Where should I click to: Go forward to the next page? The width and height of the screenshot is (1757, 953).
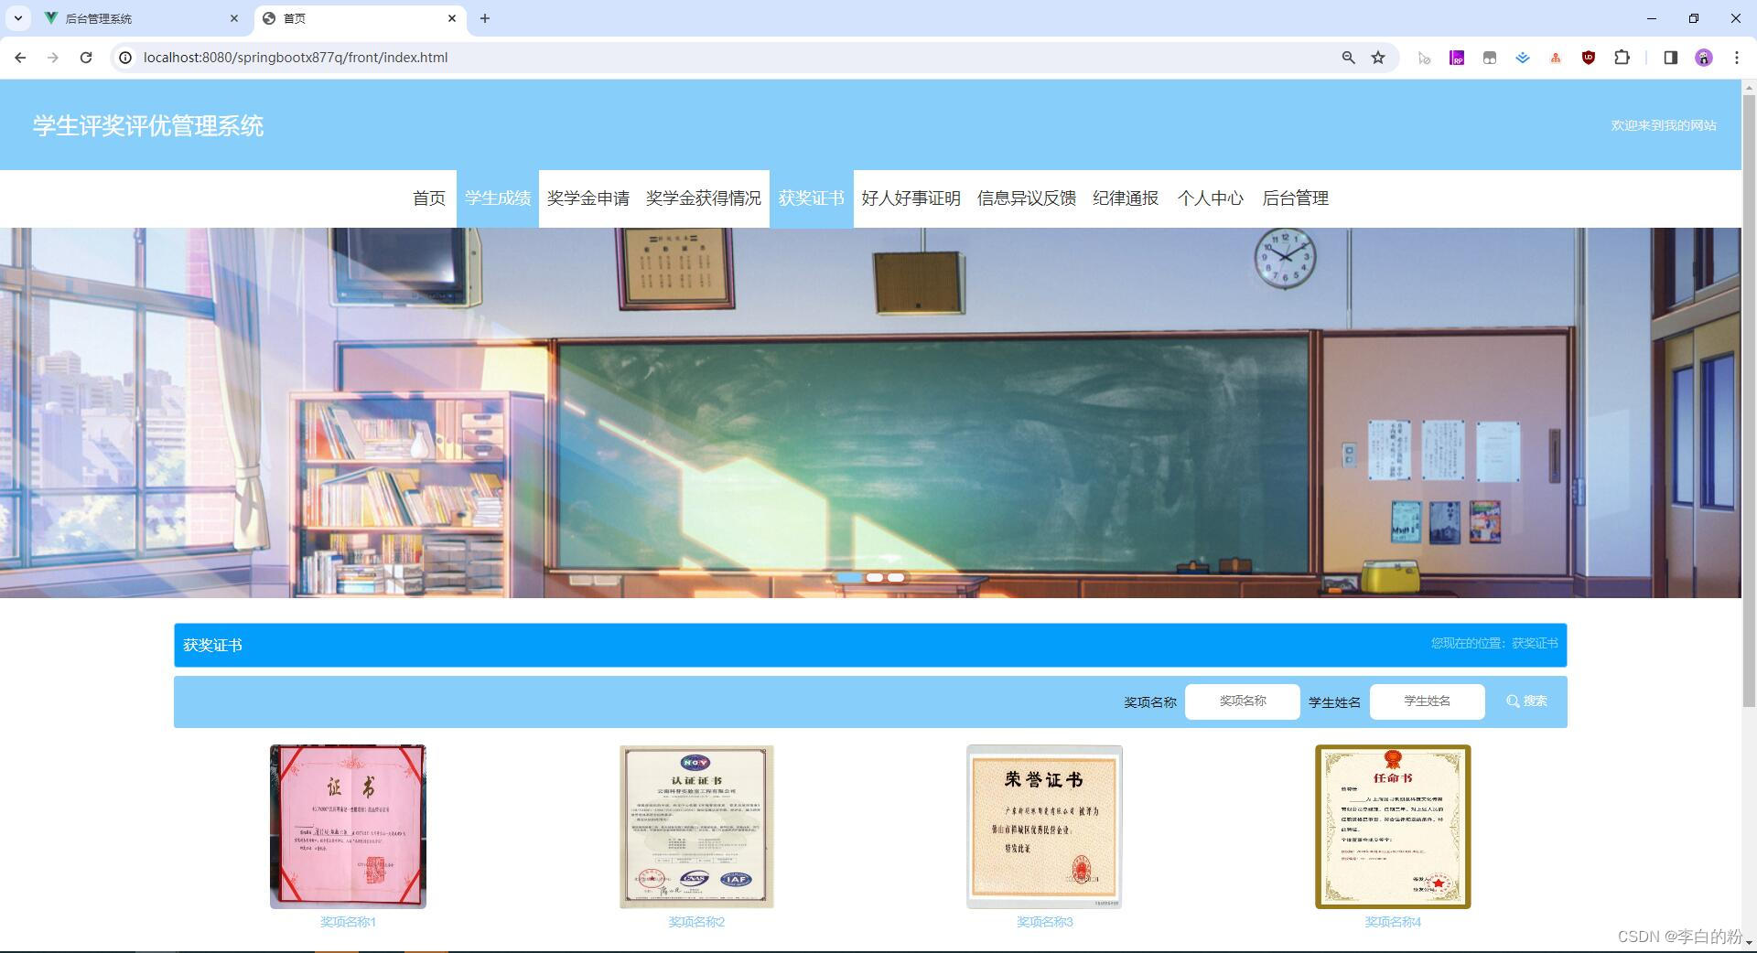click(x=53, y=58)
